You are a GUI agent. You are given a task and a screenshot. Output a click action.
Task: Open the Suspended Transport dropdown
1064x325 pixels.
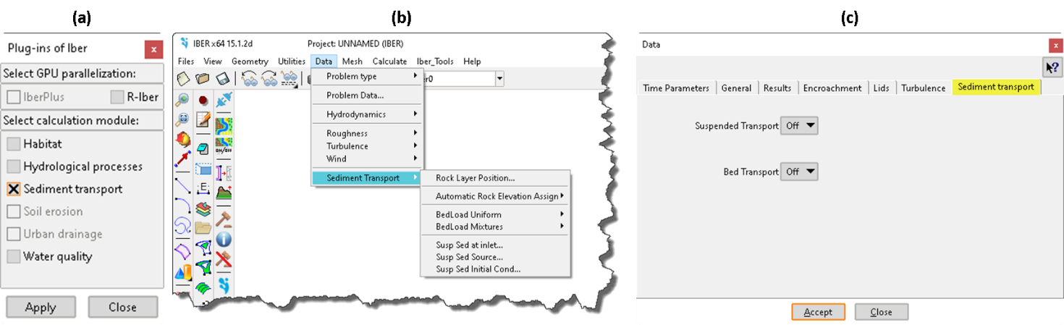[x=800, y=126]
